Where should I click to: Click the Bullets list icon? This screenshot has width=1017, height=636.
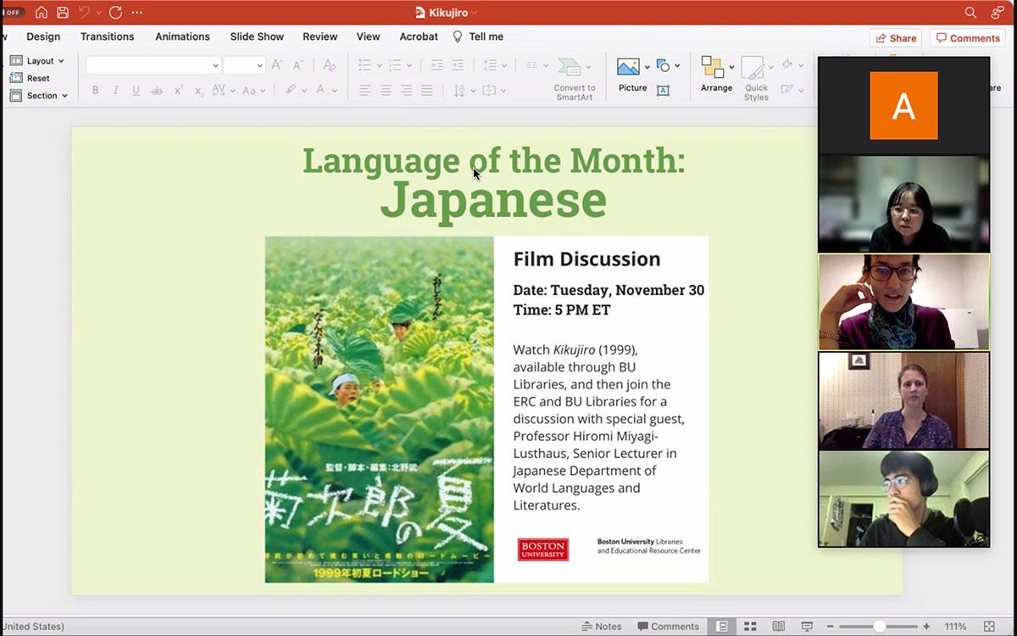click(365, 65)
